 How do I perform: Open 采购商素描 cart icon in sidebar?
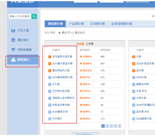(x=13, y=50)
